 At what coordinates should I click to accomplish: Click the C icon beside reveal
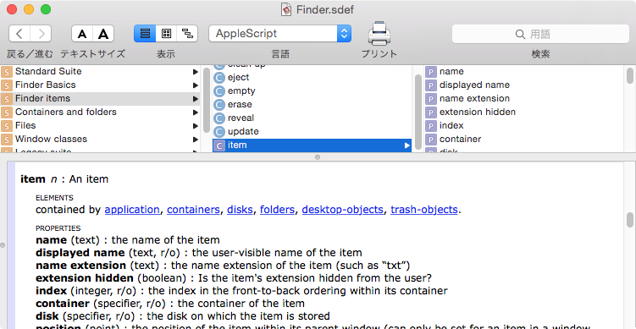tap(219, 118)
